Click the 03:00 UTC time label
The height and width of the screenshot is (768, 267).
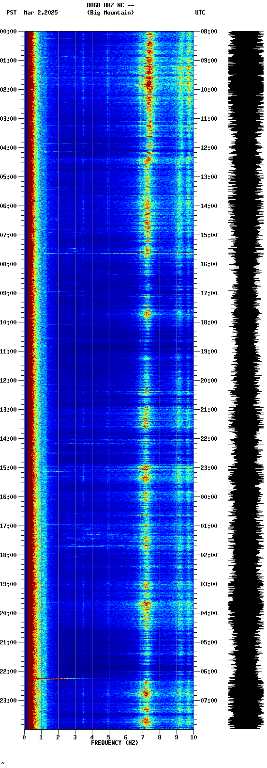tap(209, 584)
